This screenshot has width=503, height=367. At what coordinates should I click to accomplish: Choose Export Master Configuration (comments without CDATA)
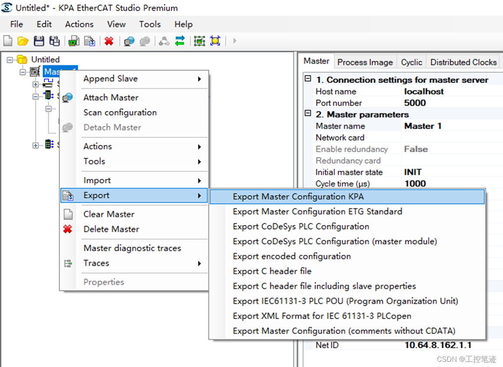pos(347,331)
